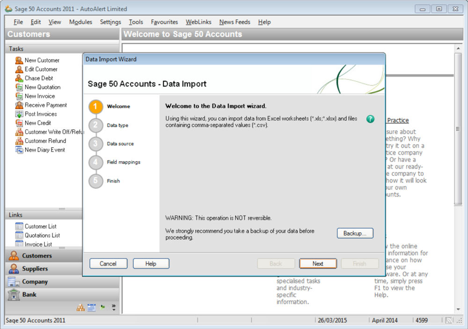Click the Customers module icon

[14, 255]
